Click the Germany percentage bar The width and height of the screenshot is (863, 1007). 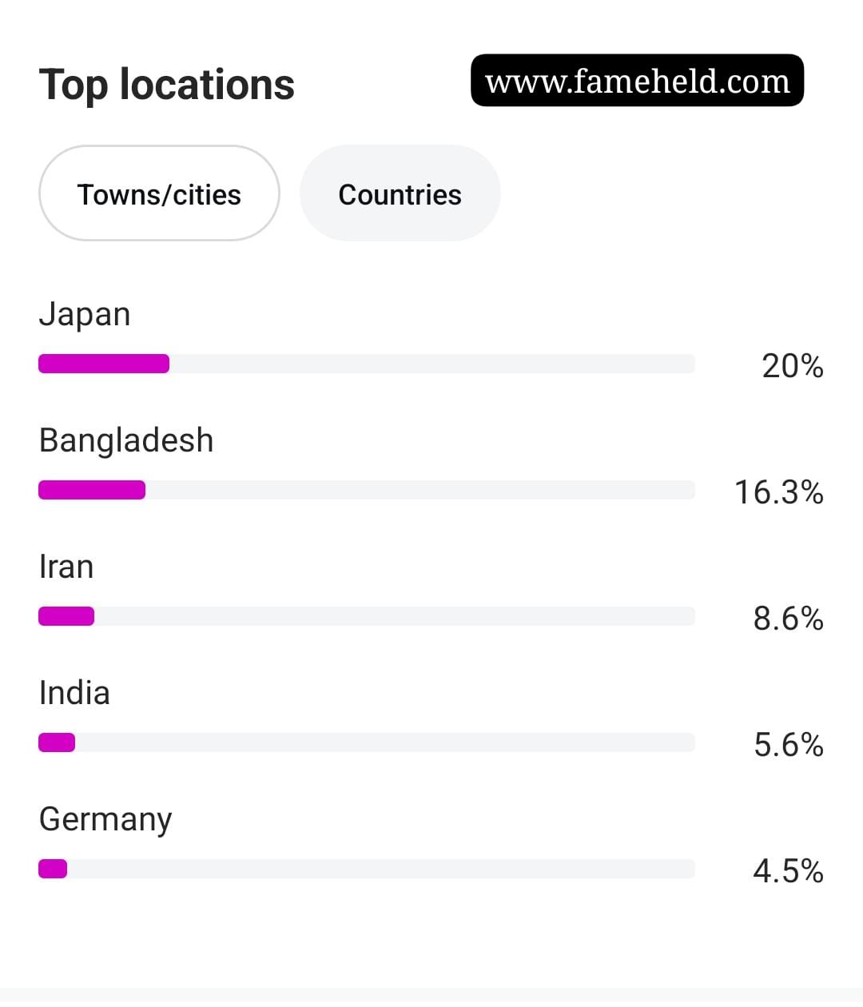coord(367,869)
